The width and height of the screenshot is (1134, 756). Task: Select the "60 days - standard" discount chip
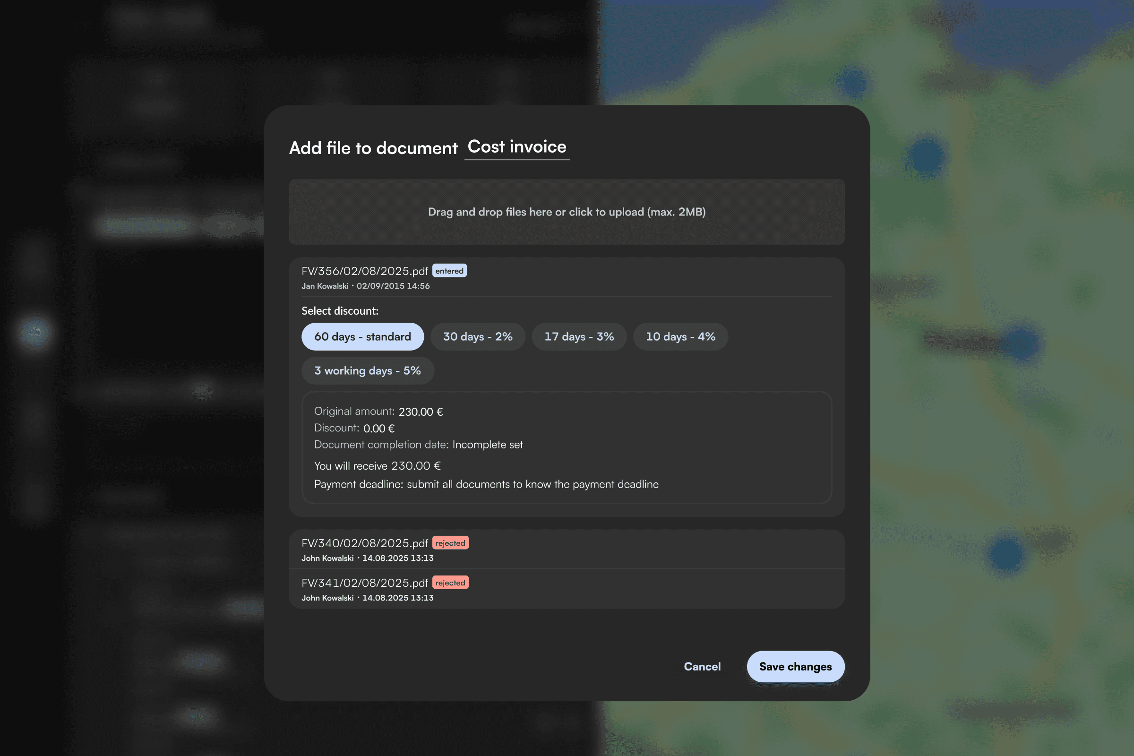tap(362, 336)
